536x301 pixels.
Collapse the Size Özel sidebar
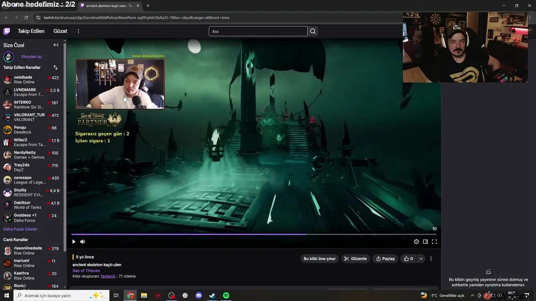(56, 45)
